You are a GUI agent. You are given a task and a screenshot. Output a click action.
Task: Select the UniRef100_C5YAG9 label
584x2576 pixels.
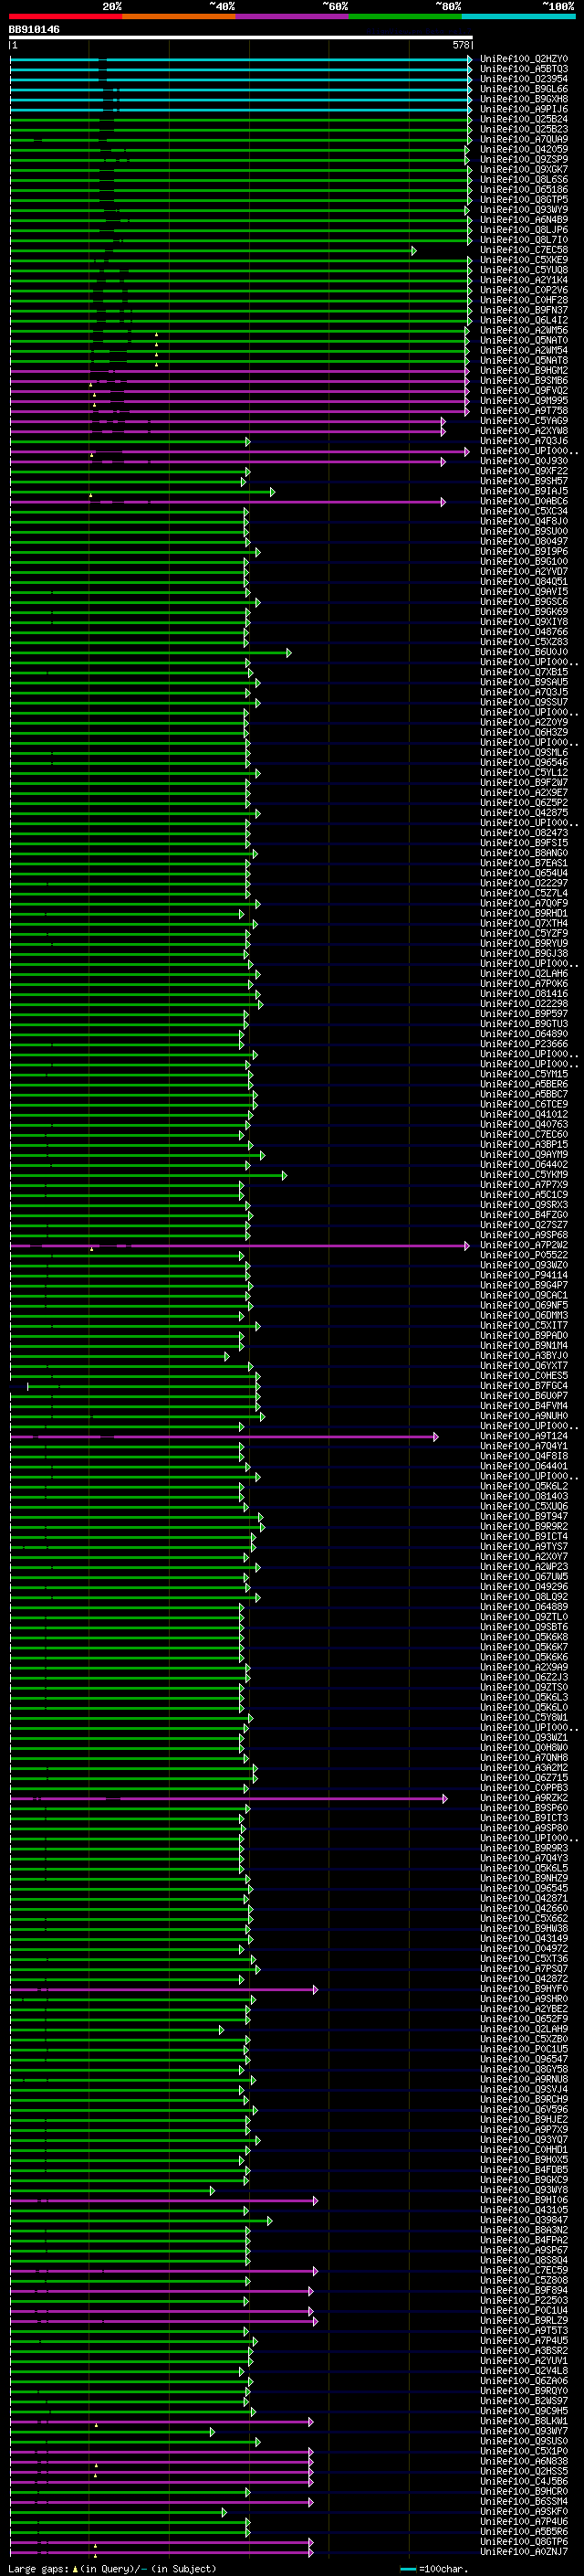524,421
